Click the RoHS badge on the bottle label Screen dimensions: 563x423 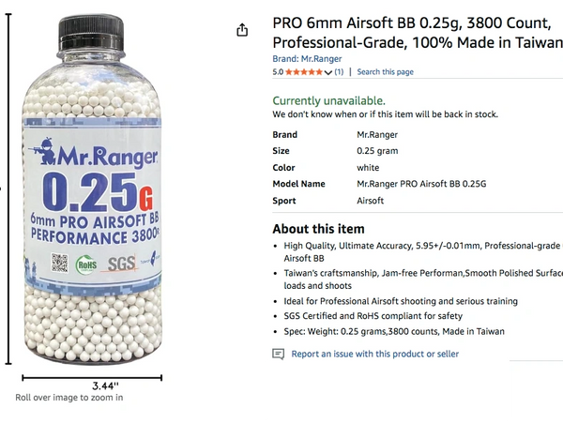click(x=86, y=264)
